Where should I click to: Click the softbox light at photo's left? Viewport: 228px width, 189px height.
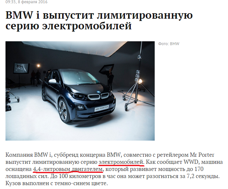21,68
